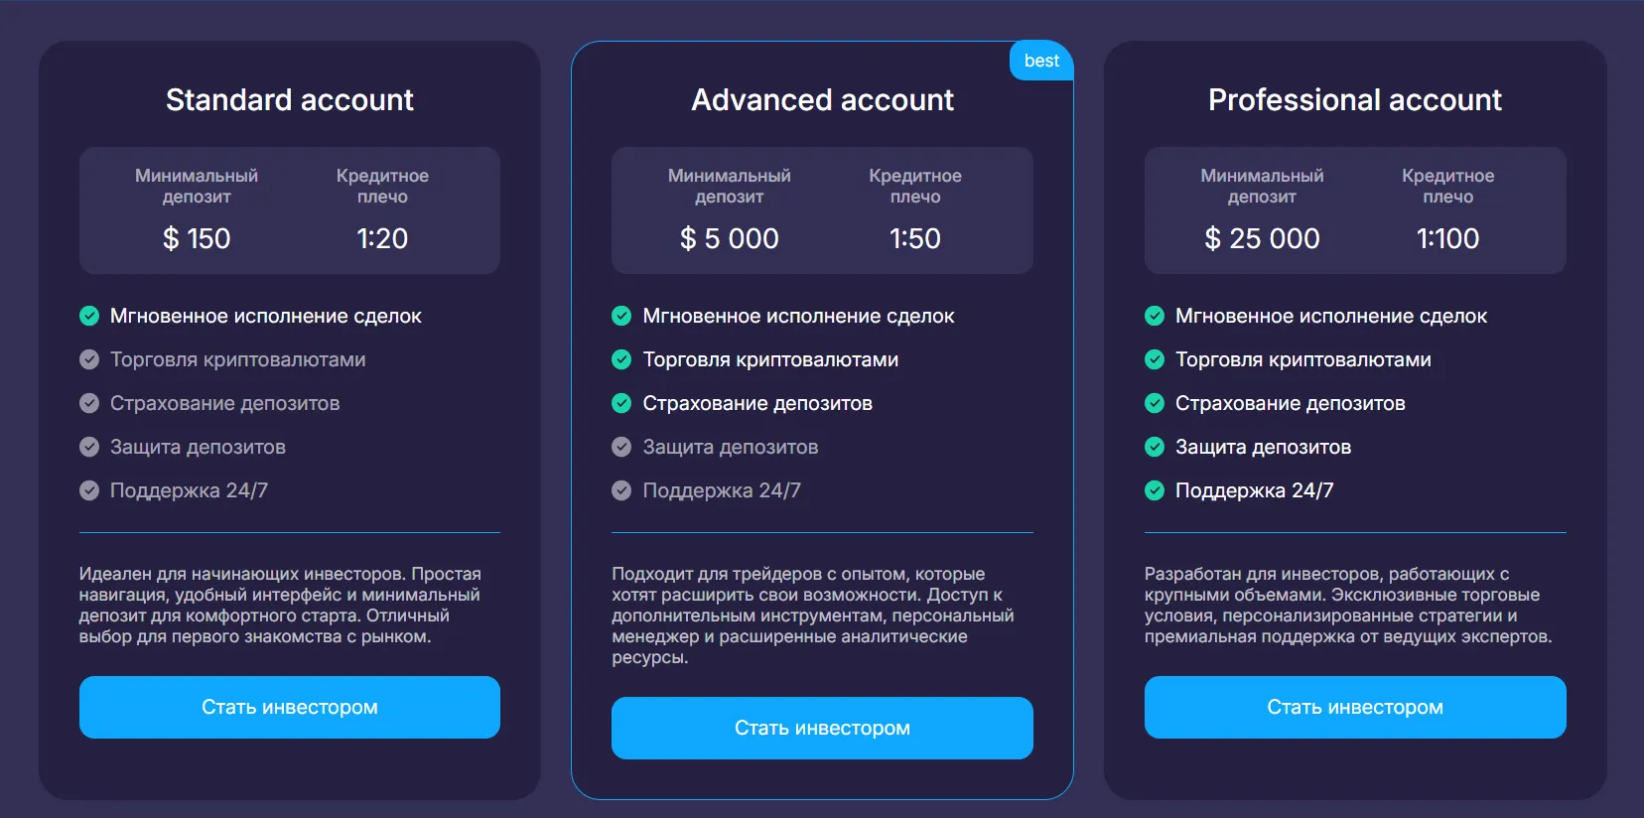Click gray checkmark beside Advanced's Защита депозитов
The width and height of the screenshot is (1644, 818).
621,447
